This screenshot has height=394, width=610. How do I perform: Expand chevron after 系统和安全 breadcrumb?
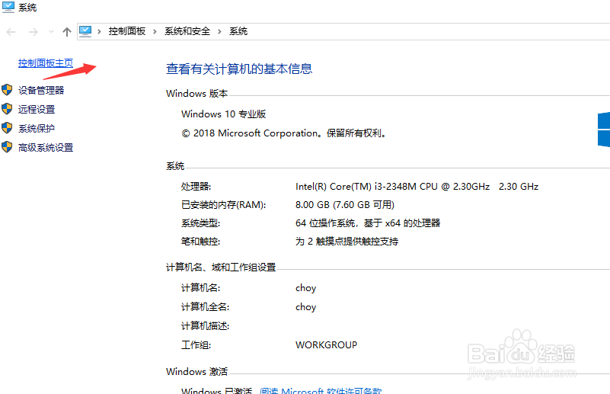point(219,31)
